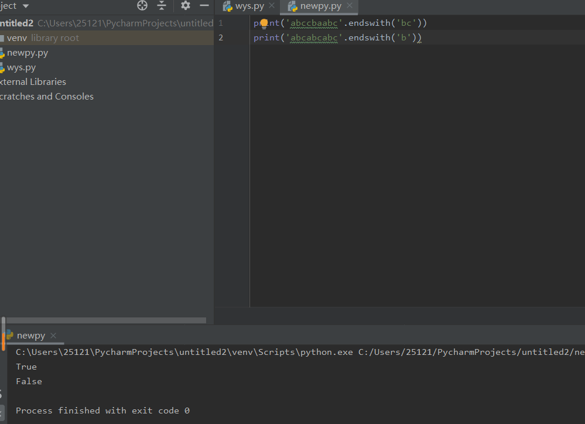Open newpy.py in the project tree

(28, 53)
